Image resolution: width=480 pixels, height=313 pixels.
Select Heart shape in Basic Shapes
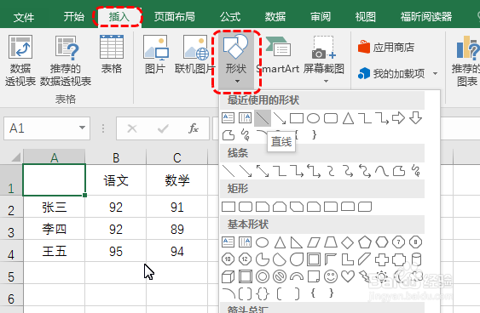[x=348, y=276]
